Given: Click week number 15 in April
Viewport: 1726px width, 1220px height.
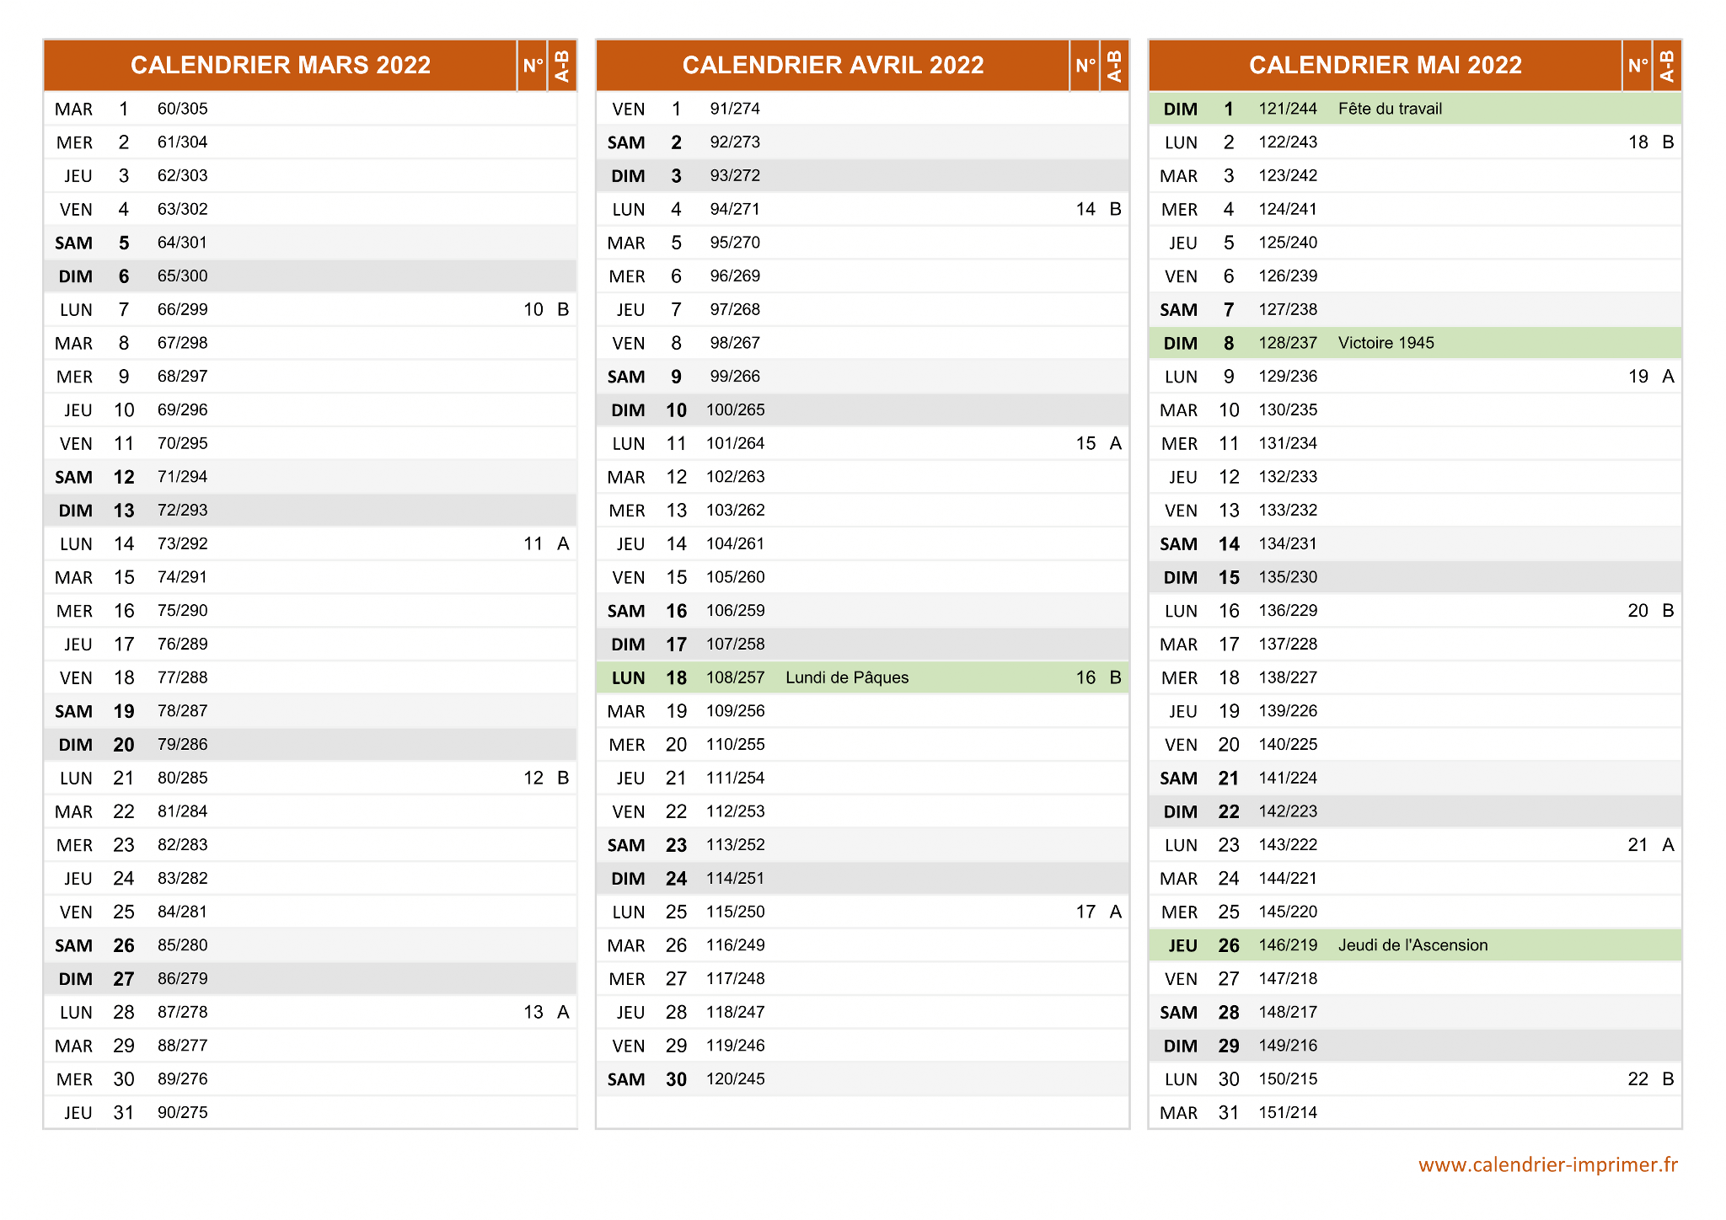Looking at the screenshot, I should tap(1085, 443).
